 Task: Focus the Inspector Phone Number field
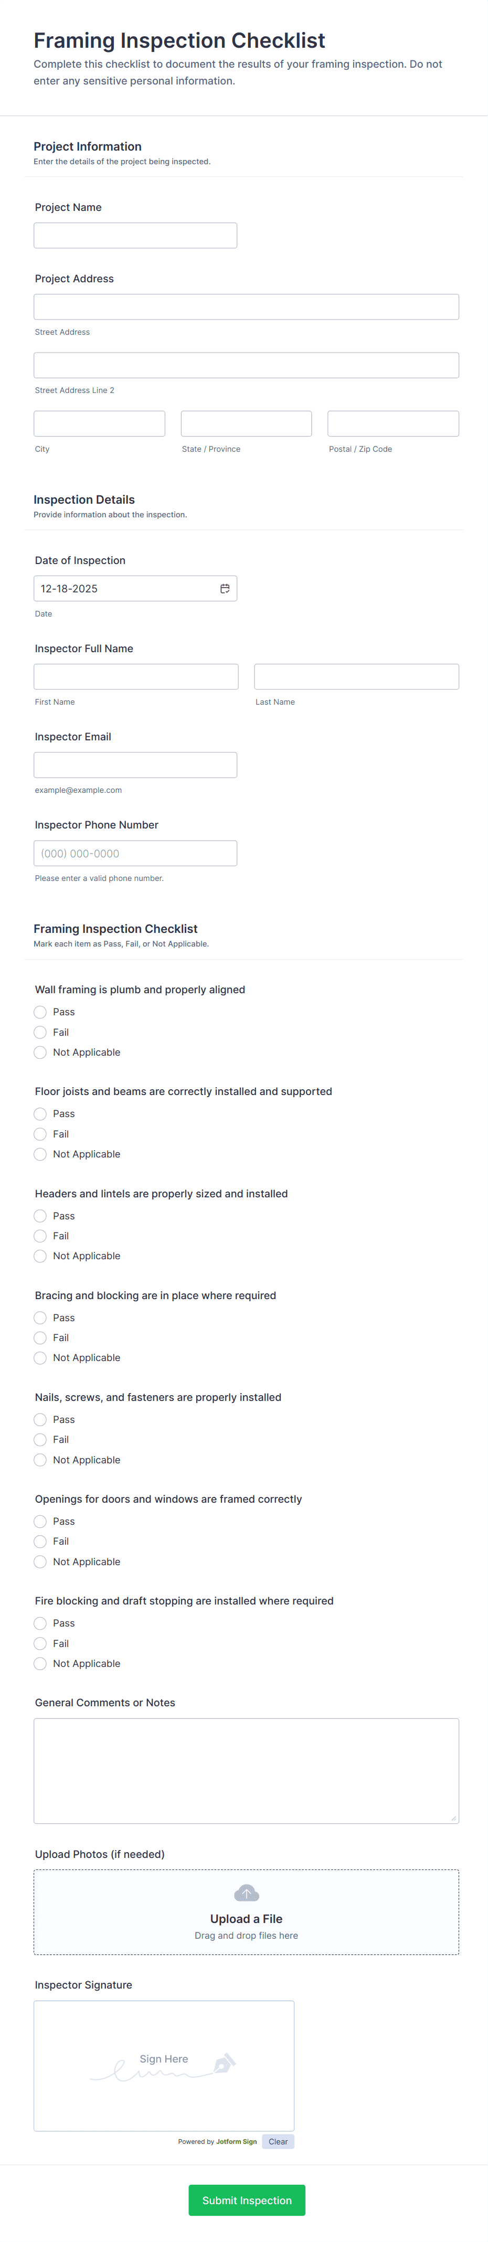point(135,853)
